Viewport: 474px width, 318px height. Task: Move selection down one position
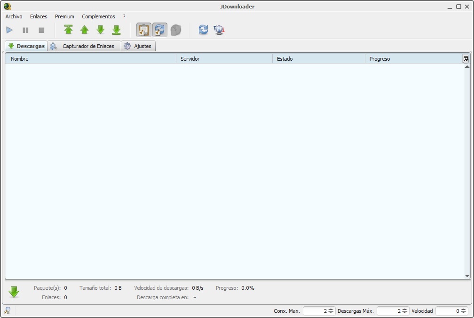coord(100,30)
